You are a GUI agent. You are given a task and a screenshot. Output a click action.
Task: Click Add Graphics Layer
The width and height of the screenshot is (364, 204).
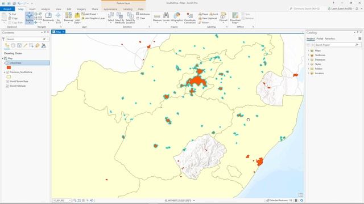pyautogui.click(x=93, y=18)
